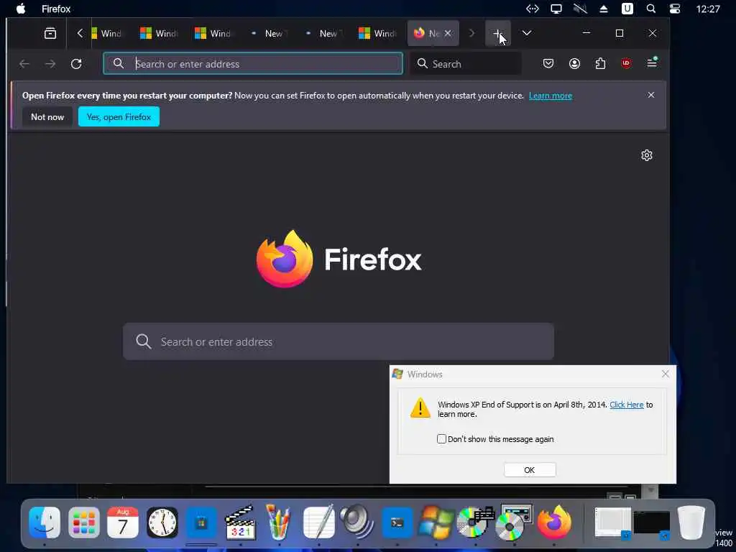Click the forward navigation arrow
Image resolution: width=736 pixels, height=552 pixels.
coord(50,64)
